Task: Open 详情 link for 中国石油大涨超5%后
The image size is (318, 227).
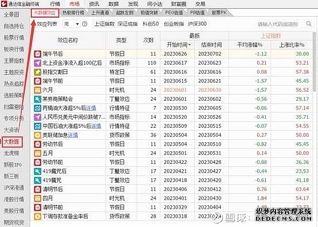Action: [96, 126]
